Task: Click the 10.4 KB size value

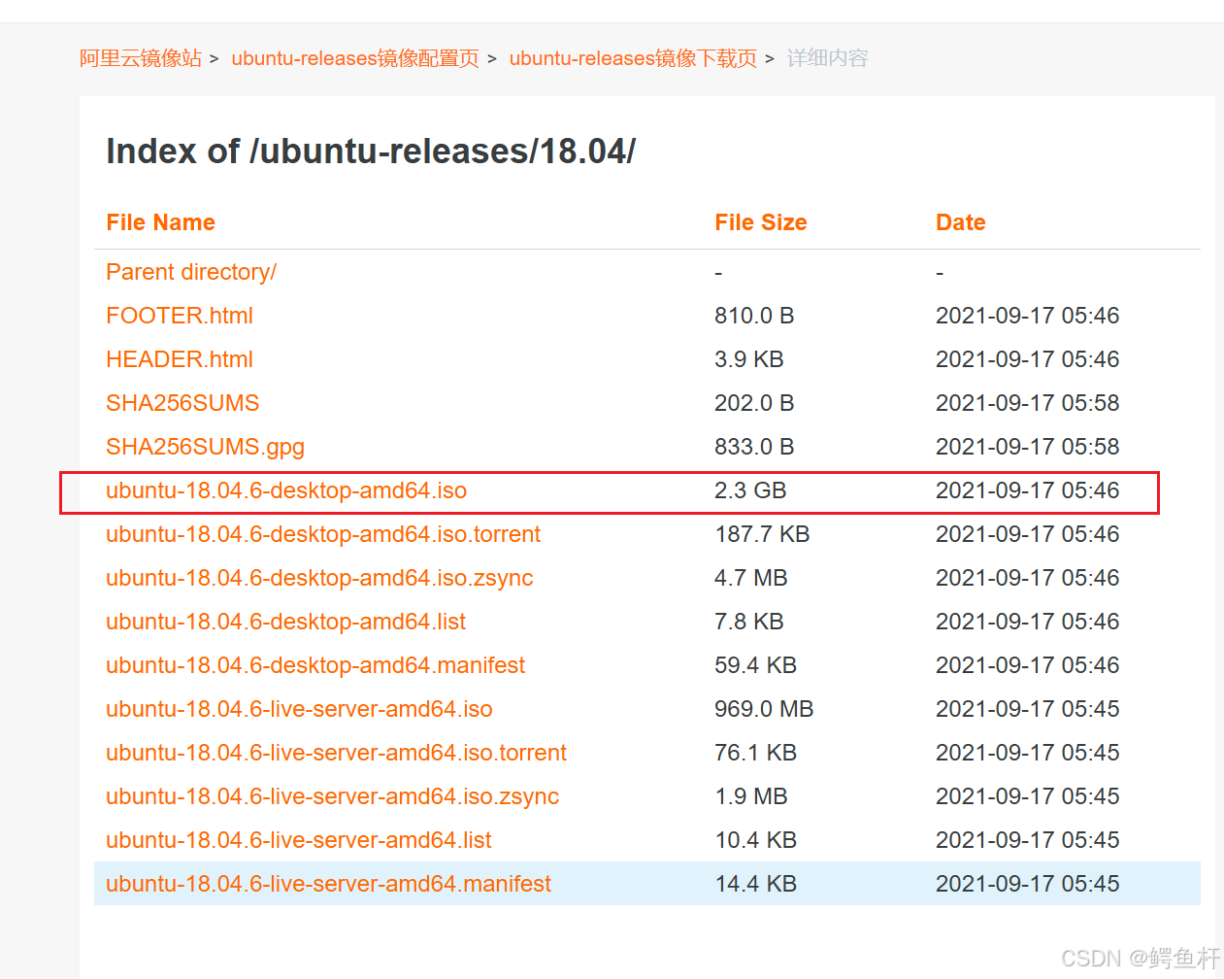Action: point(755,840)
